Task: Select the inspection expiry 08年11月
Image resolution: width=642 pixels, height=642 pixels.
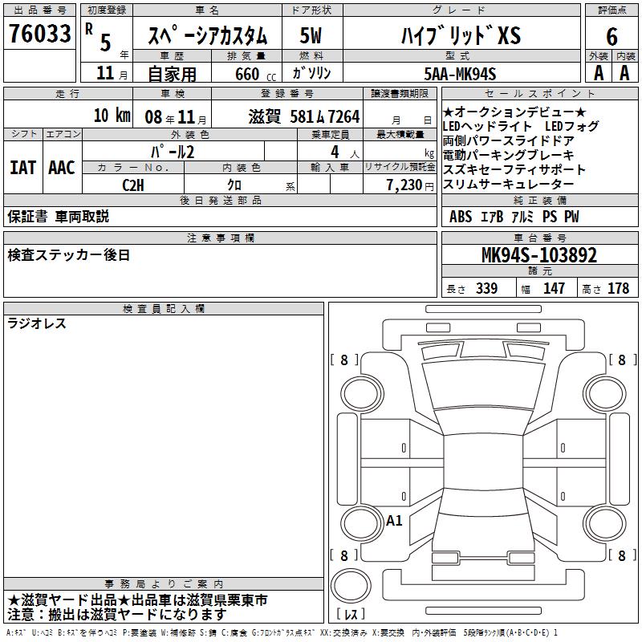Action: [176, 117]
